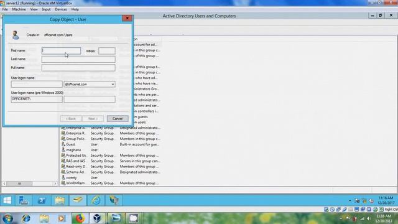The width and height of the screenshot is (398, 224).
Task: Select the Read-only D... security group row
Action: [x=111, y=167]
